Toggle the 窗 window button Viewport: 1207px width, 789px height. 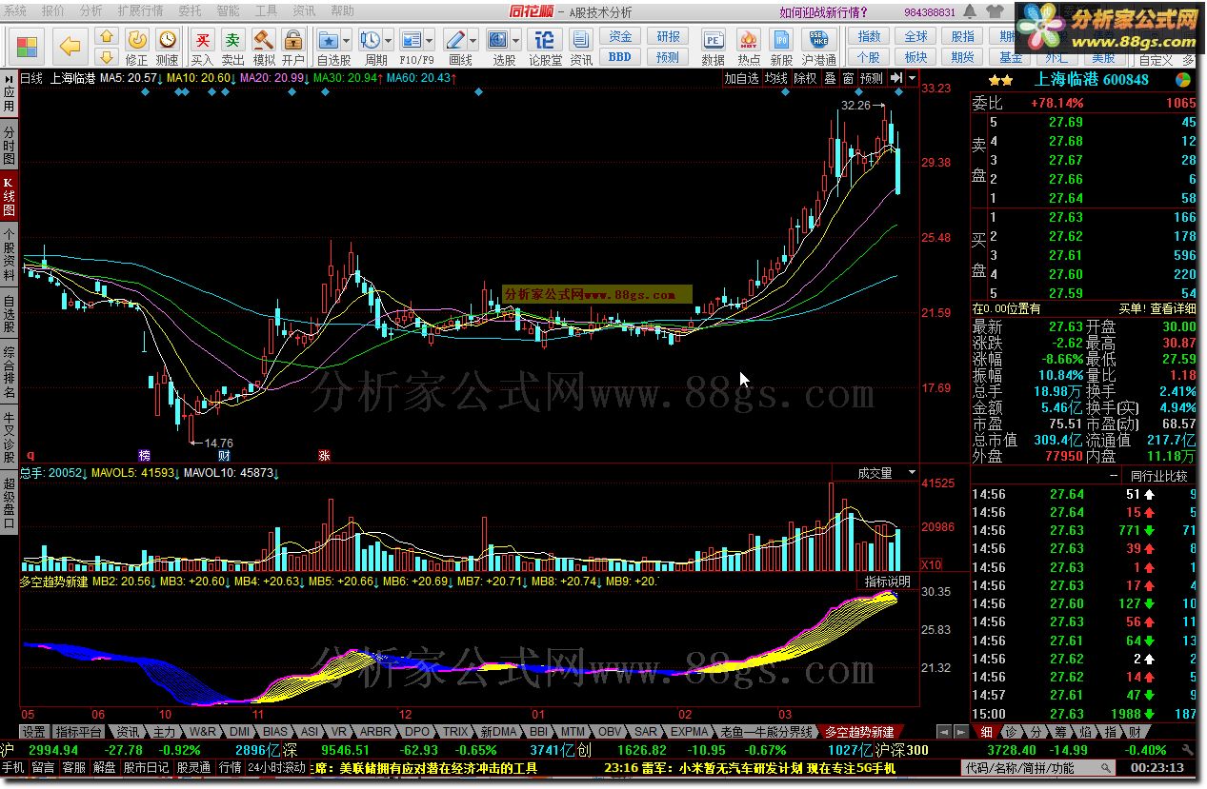click(x=848, y=79)
